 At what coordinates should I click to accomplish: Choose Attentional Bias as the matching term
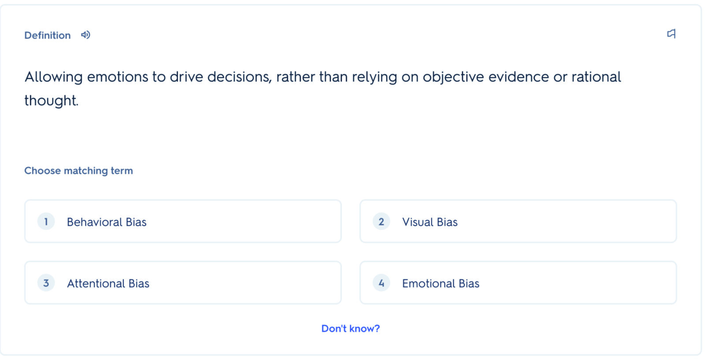click(183, 282)
